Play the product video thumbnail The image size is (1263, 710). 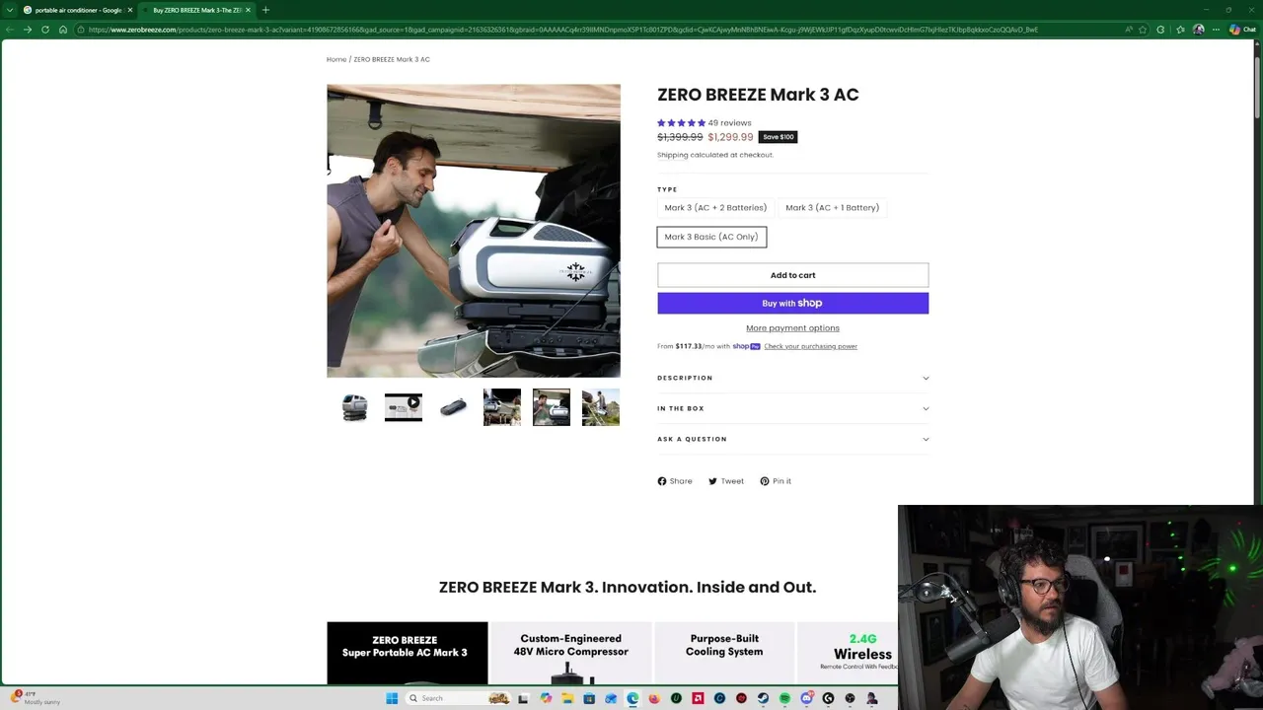404,407
